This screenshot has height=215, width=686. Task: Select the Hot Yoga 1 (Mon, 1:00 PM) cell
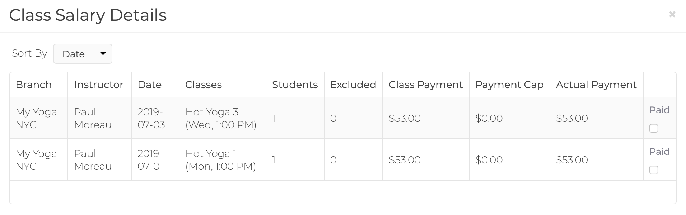click(x=220, y=160)
